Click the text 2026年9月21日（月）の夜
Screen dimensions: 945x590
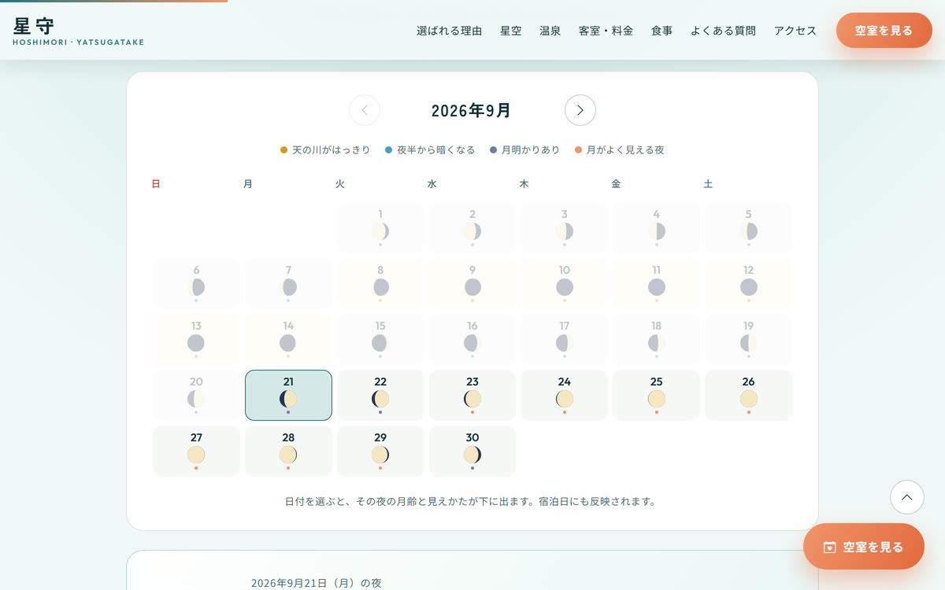coord(317,583)
